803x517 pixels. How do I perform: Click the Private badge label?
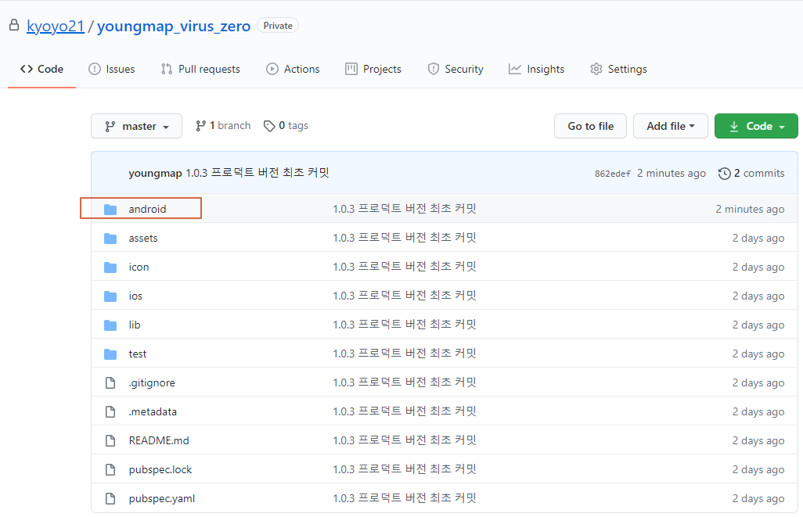point(278,26)
